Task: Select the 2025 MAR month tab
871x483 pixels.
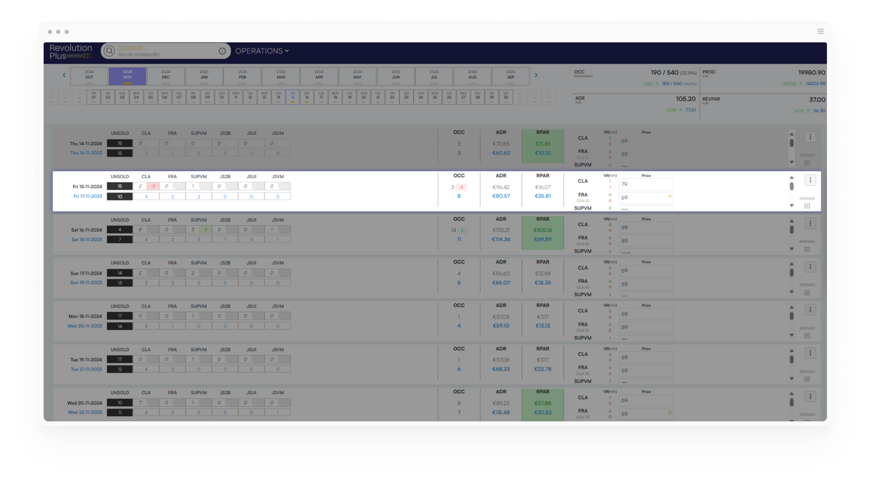Action: pos(281,76)
